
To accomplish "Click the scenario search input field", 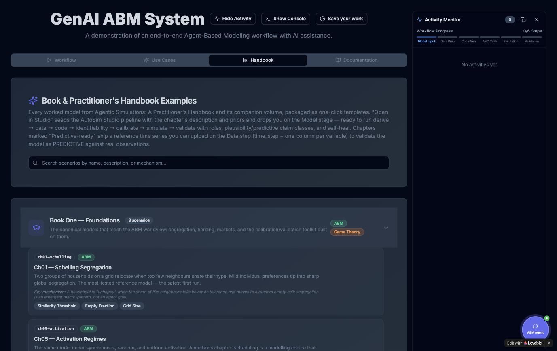I will click(209, 163).
